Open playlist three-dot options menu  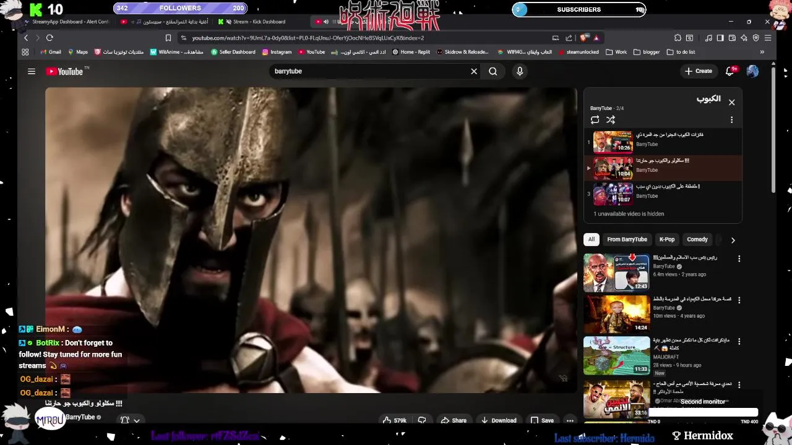(731, 120)
